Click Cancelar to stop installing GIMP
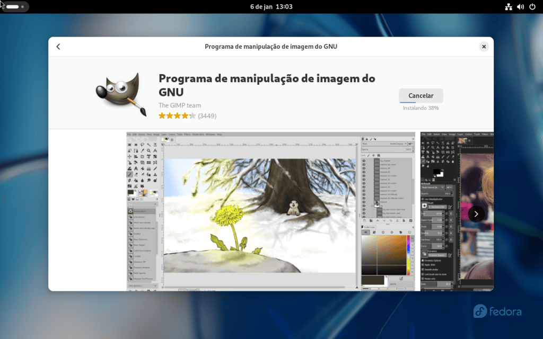Image resolution: width=543 pixels, height=339 pixels. pyautogui.click(x=421, y=96)
